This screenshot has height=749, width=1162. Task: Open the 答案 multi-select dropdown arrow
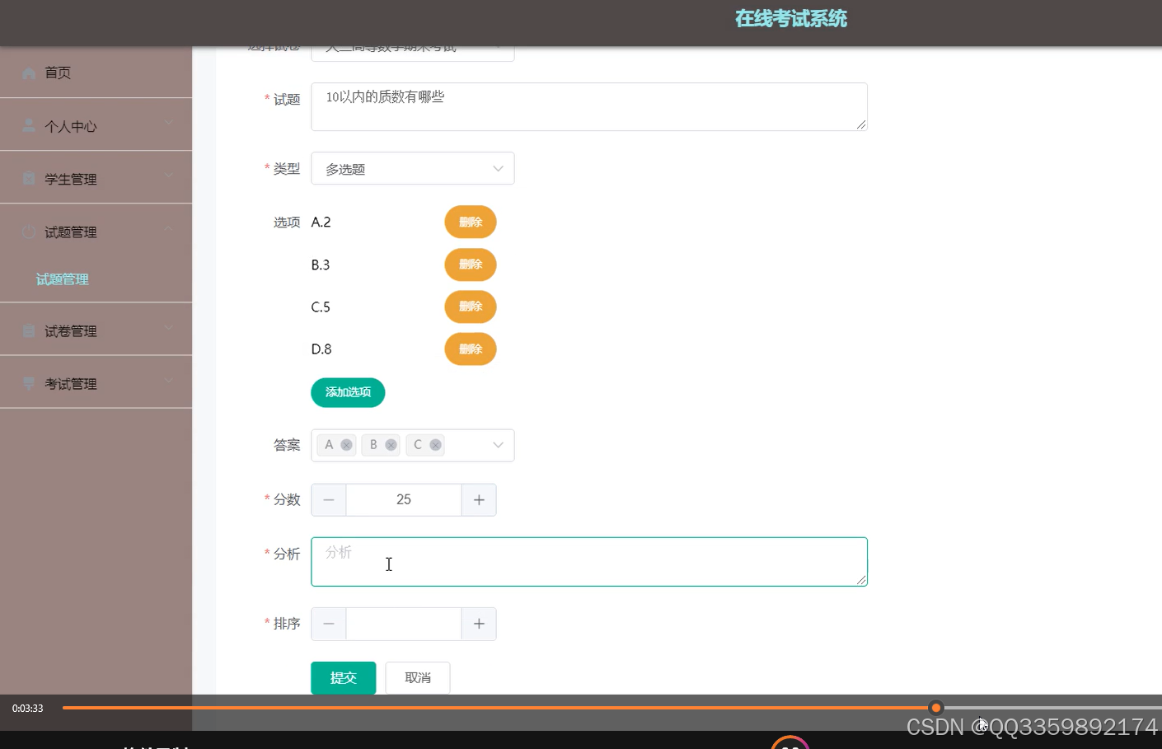[x=498, y=445]
